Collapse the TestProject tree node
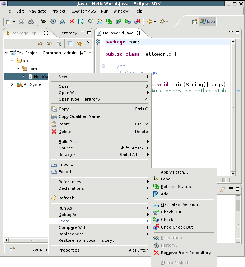The height and width of the screenshot is (267, 245). click(x=6, y=52)
